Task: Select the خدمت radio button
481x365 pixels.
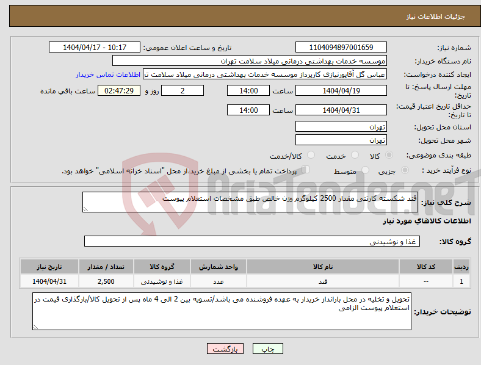Action: [355, 155]
